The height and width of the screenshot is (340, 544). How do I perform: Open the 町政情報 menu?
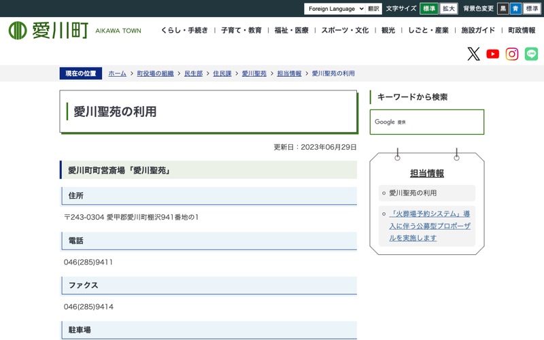(522, 30)
